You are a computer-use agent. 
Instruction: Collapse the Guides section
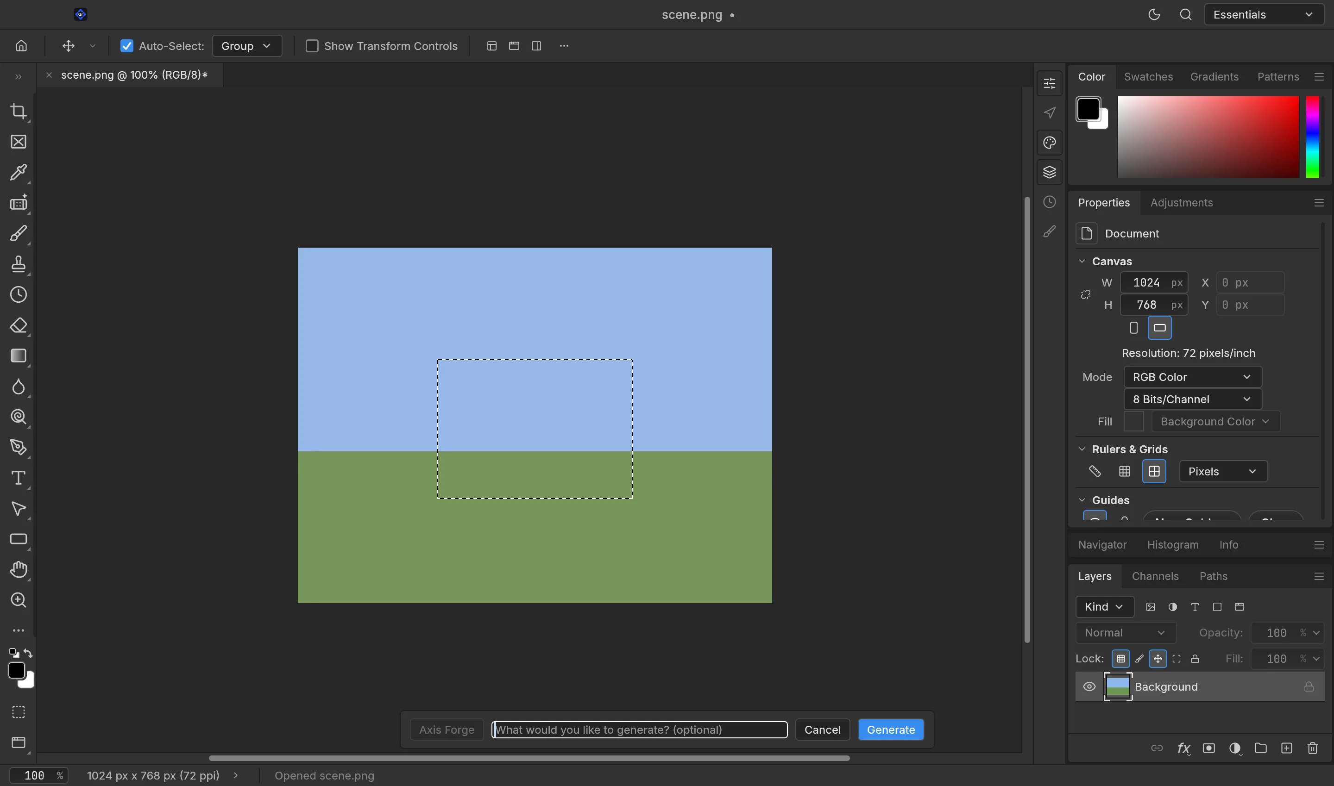tap(1082, 500)
